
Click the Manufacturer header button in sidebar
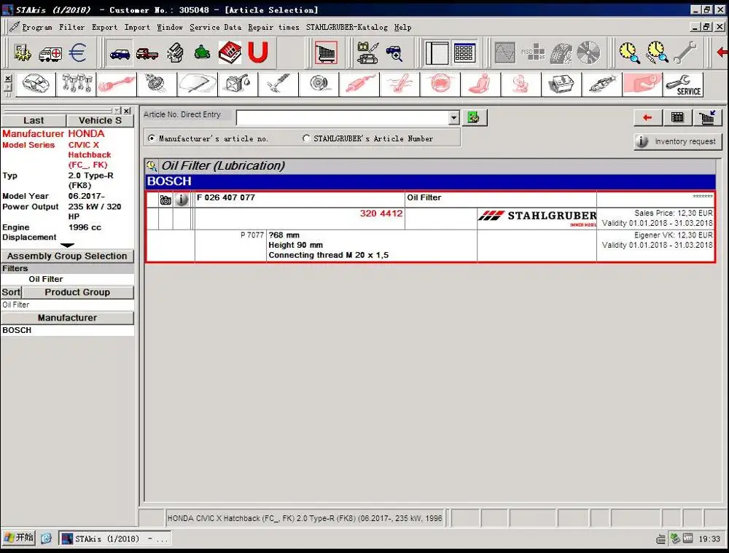coord(67,318)
